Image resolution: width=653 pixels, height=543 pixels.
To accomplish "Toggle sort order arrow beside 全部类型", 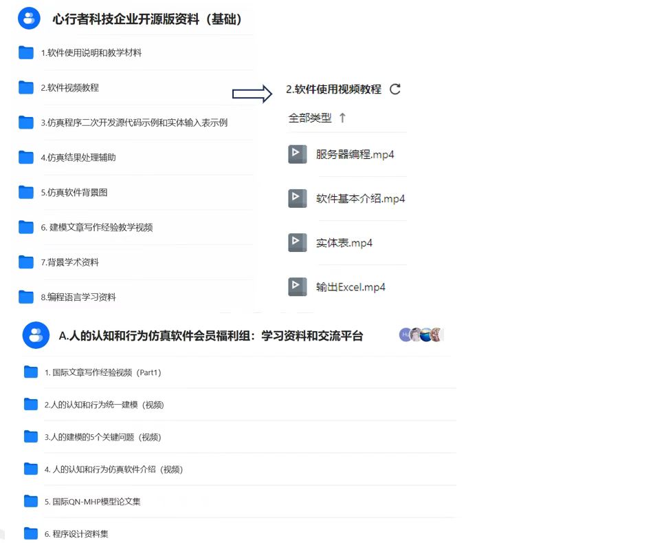I will point(342,118).
